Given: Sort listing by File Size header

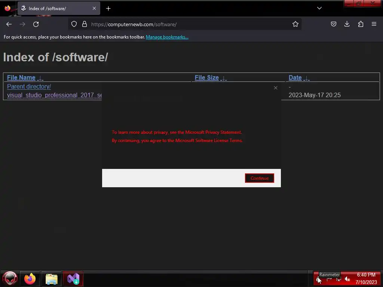Looking at the screenshot, I should 206,78.
